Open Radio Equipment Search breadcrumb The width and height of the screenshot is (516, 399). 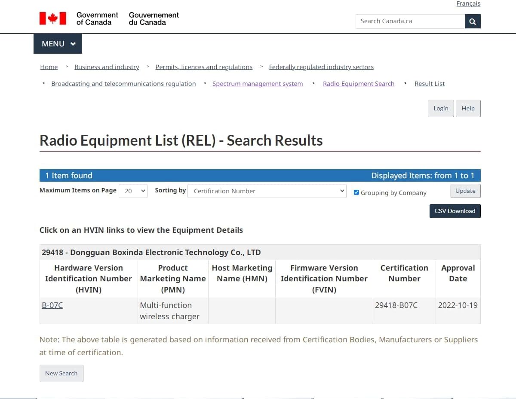(359, 84)
